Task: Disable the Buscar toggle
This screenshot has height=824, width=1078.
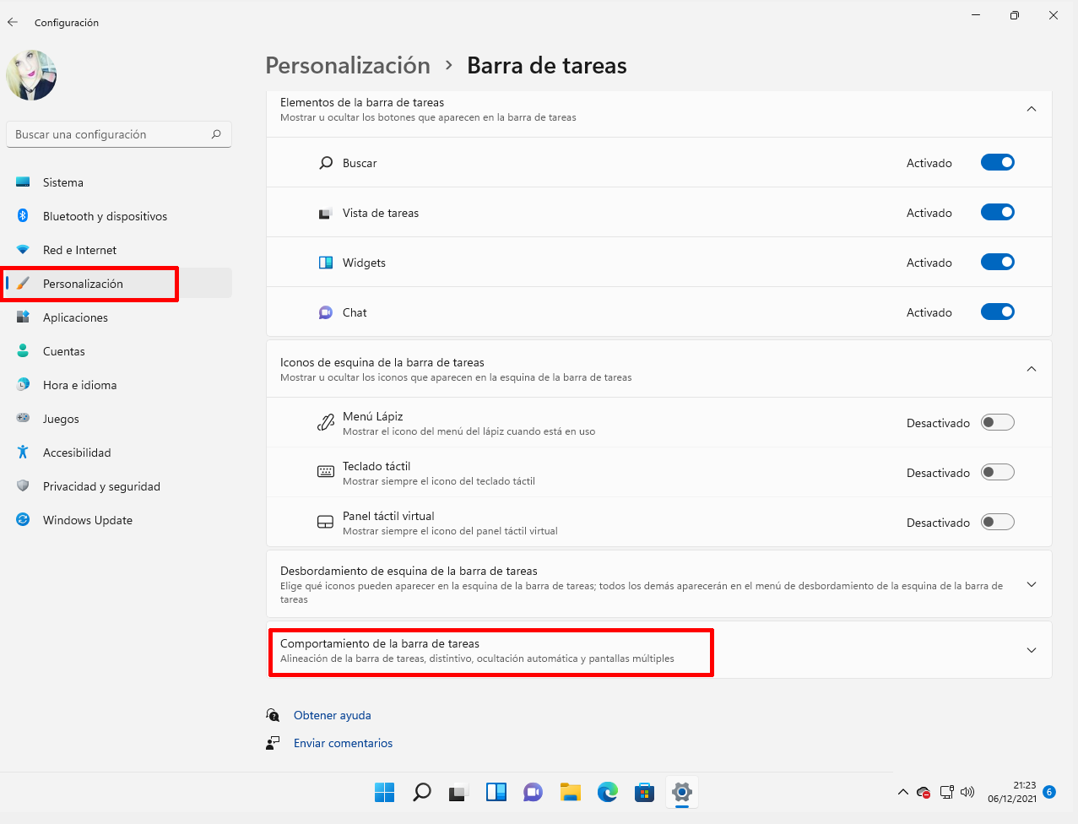Action: pyautogui.click(x=997, y=162)
